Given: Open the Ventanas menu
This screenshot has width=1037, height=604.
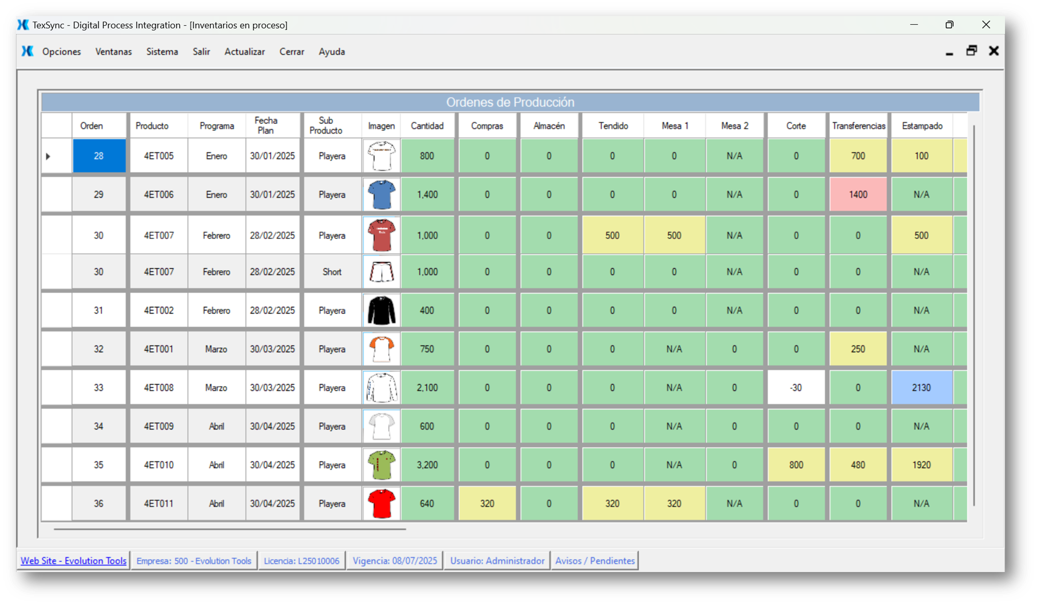Looking at the screenshot, I should 114,52.
